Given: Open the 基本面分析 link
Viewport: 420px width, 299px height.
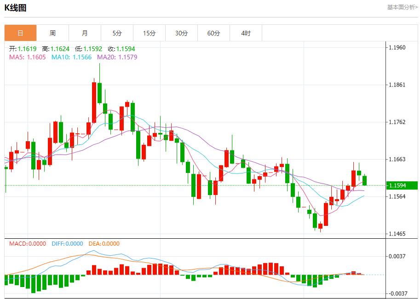Looking at the screenshot, I should (x=402, y=7).
